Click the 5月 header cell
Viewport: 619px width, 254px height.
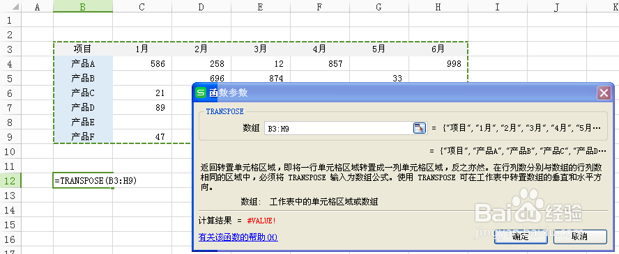point(379,49)
